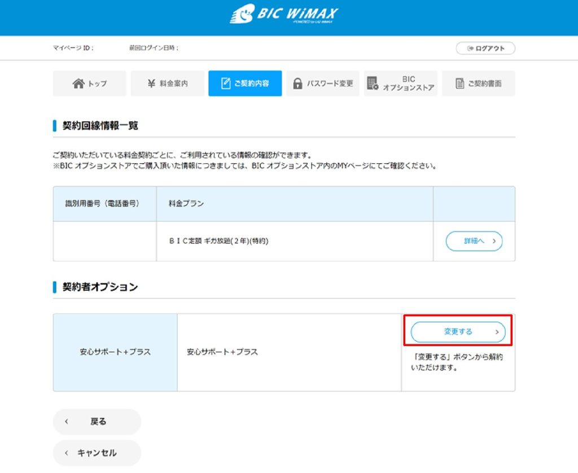This screenshot has width=578, height=473.
Task: Open the パスワード変更 tab
Action: (323, 84)
